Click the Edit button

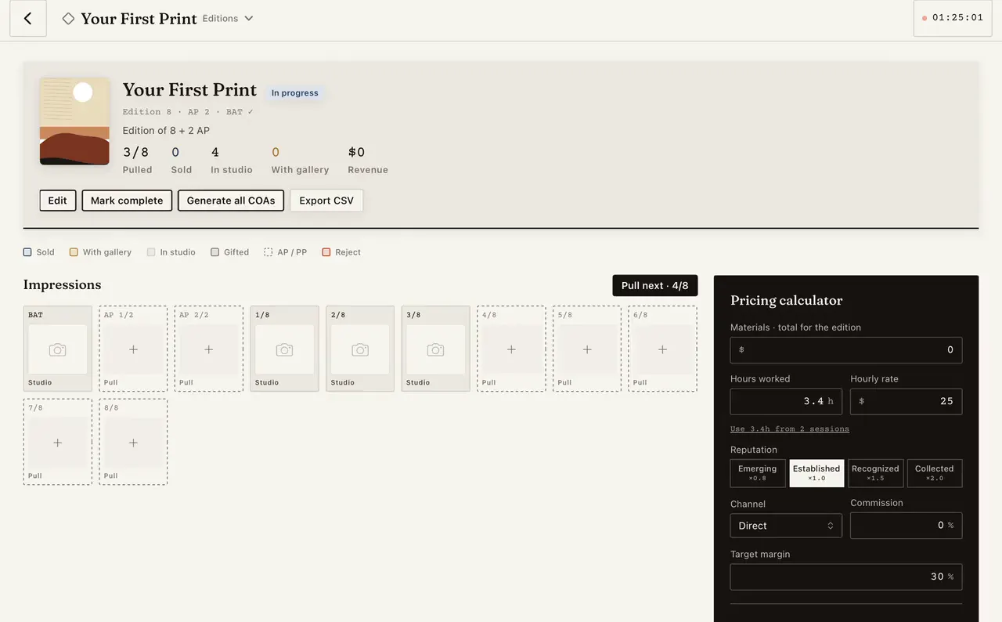57,201
